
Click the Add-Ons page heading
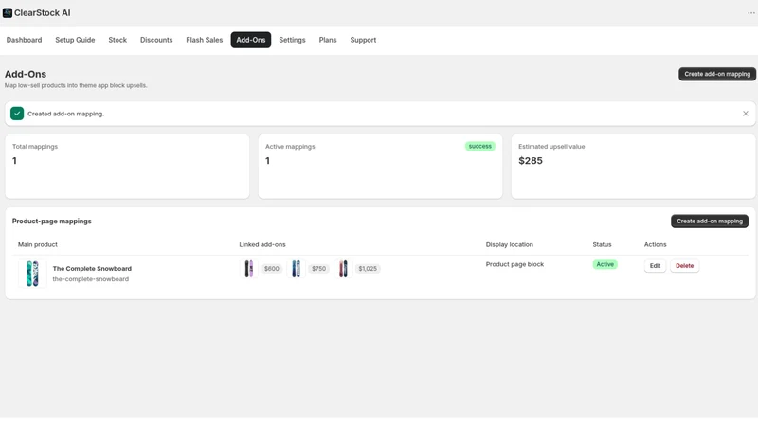coord(26,74)
